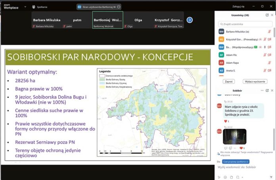Close the Uczestnicy participants panel

[272, 15]
